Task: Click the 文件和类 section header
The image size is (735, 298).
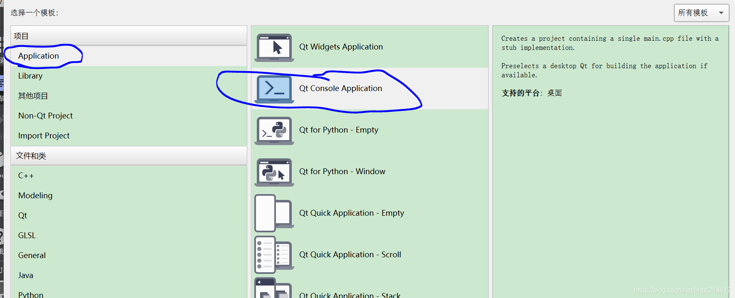Action: (129, 155)
